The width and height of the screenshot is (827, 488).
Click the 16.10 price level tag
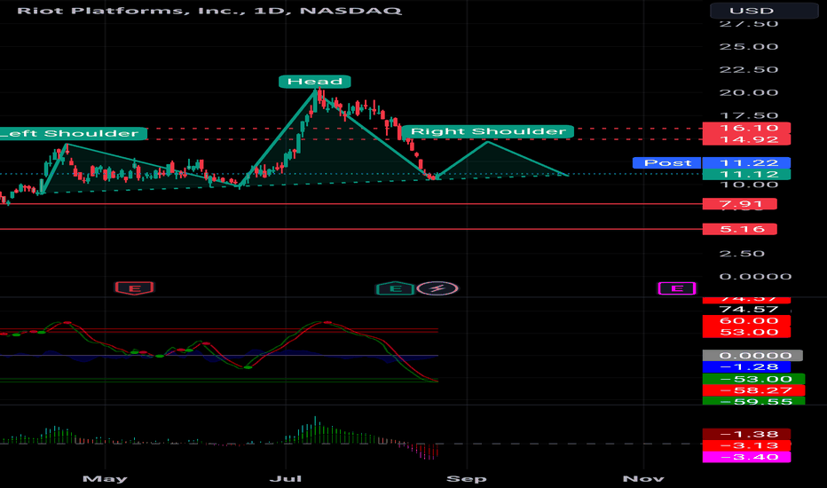pos(746,128)
